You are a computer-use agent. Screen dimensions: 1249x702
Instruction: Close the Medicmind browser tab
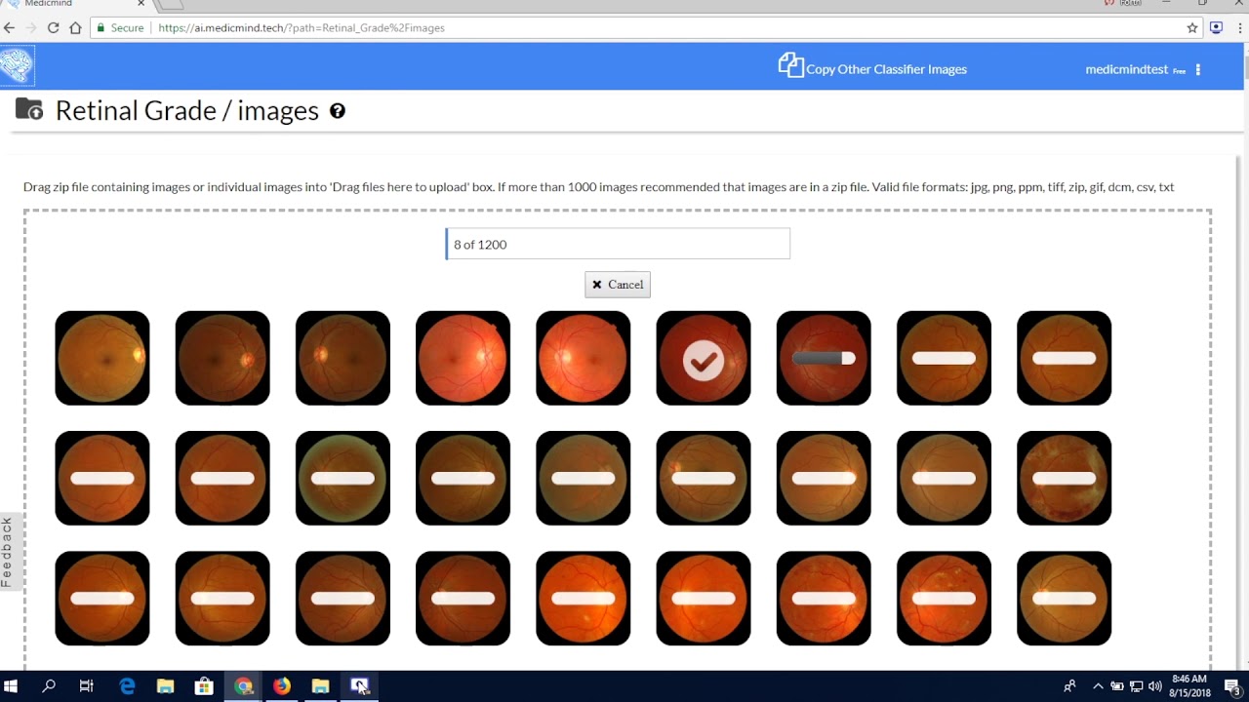[141, 4]
